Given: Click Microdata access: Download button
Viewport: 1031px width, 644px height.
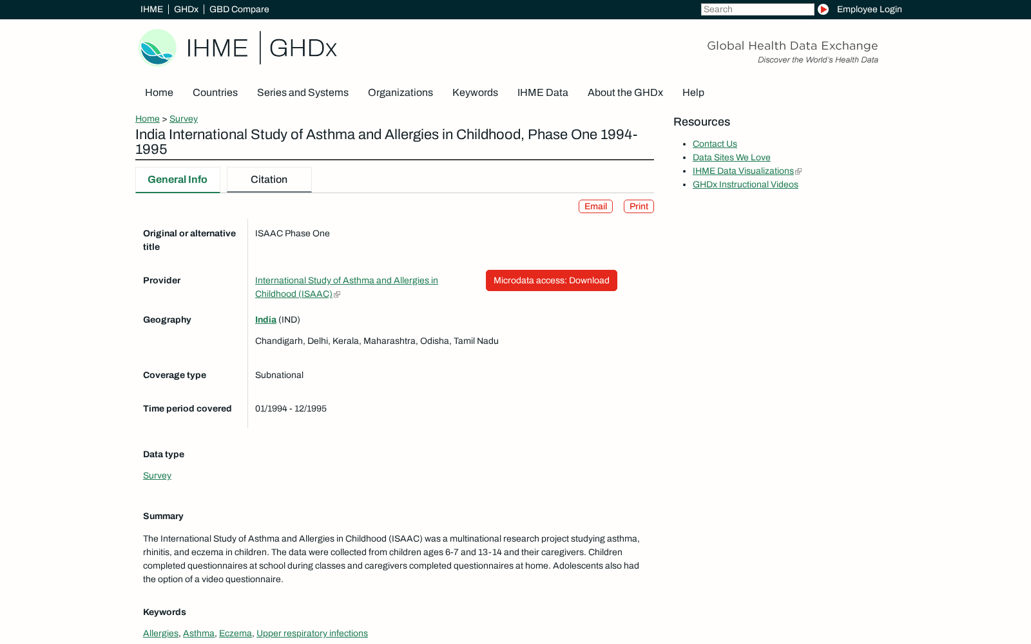Looking at the screenshot, I should [552, 280].
